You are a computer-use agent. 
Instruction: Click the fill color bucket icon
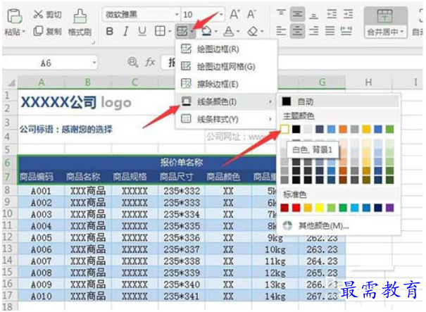click(x=207, y=31)
